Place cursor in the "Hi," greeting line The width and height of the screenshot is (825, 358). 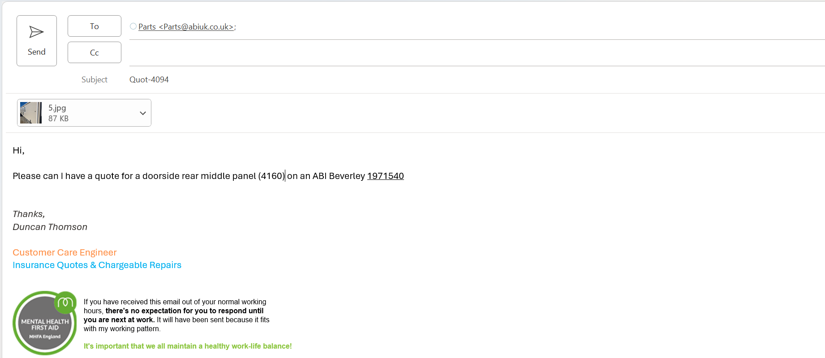tap(18, 150)
